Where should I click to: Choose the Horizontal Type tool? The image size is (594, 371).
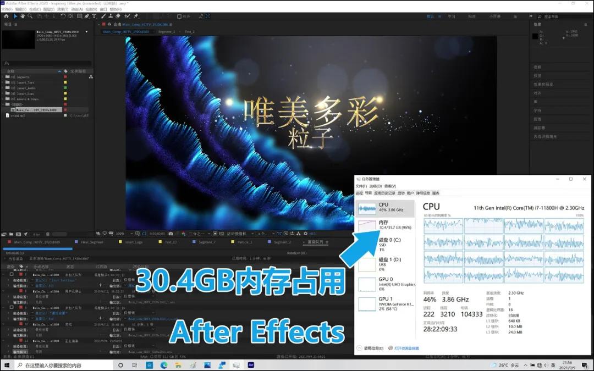(x=94, y=17)
